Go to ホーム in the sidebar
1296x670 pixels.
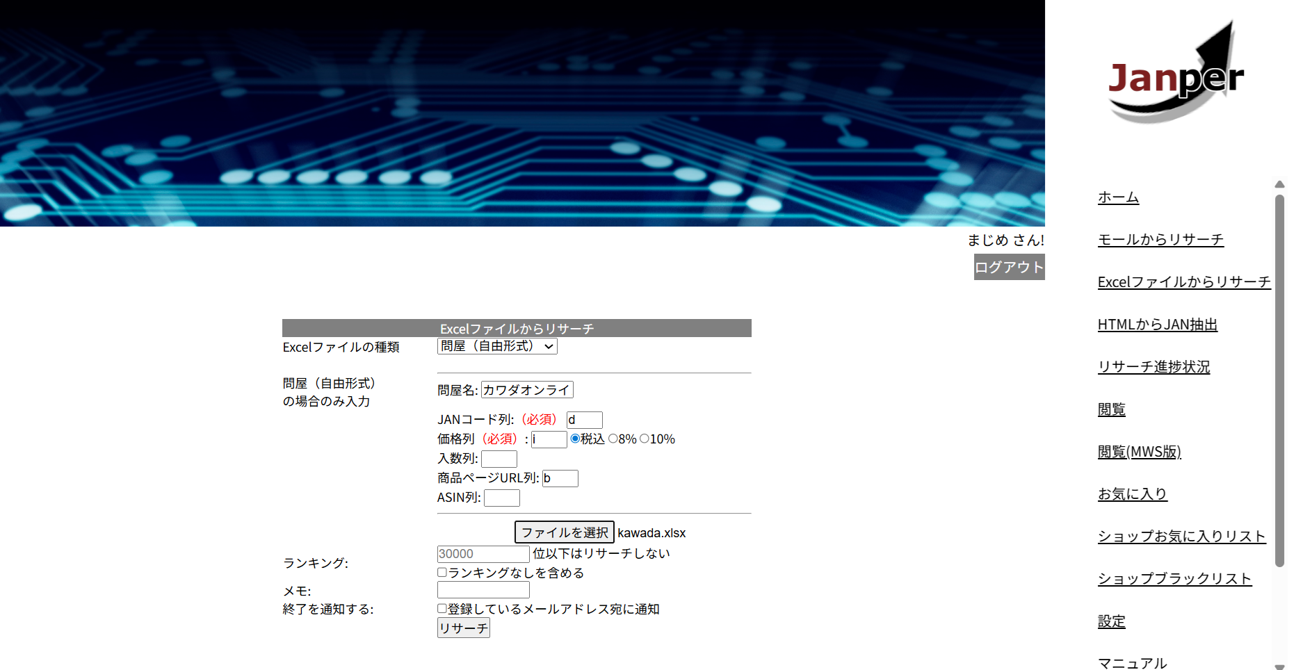[x=1118, y=197]
